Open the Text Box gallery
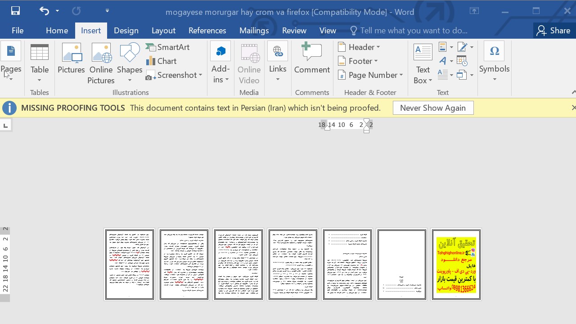Viewport: 576px width, 324px height. (423, 63)
